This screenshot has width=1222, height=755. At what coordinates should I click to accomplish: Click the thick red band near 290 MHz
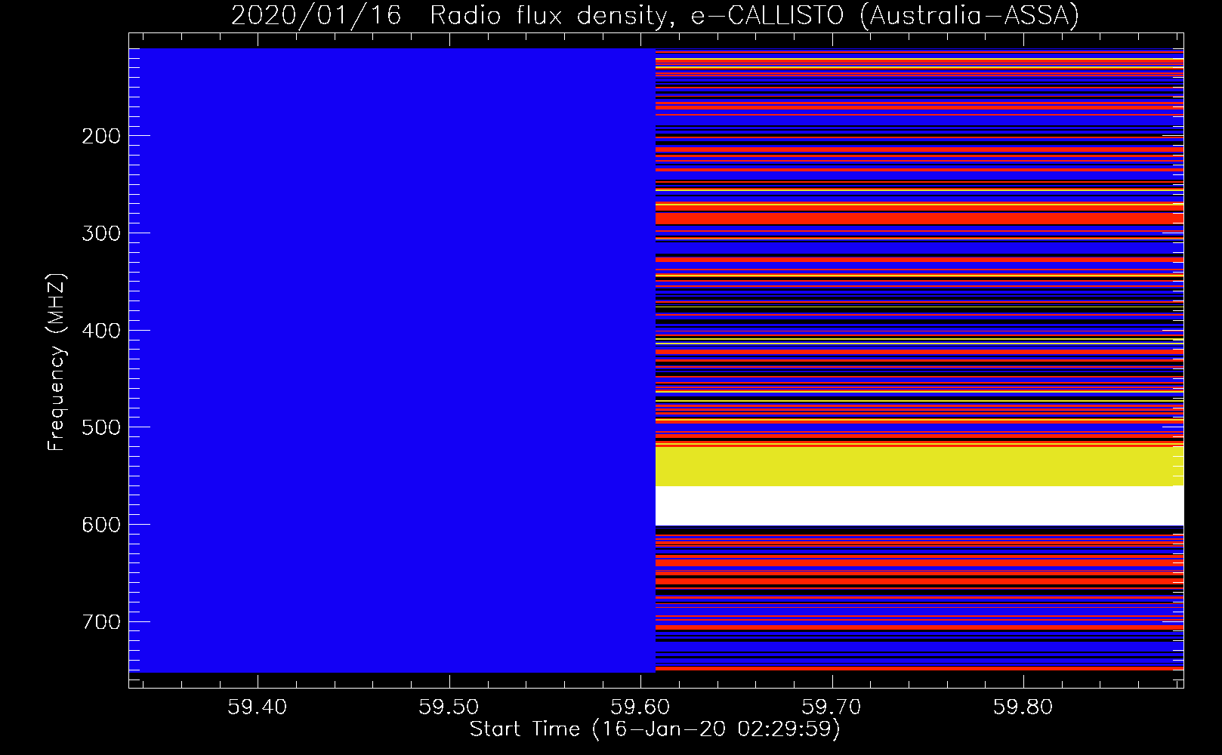(919, 218)
